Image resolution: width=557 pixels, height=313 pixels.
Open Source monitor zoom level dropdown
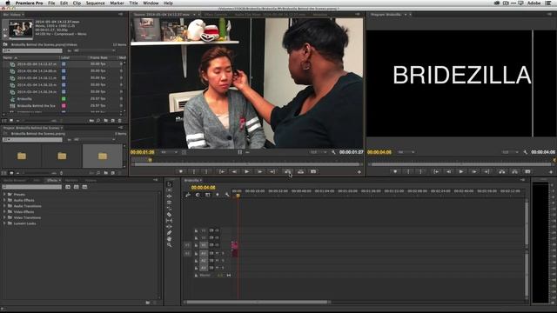tap(169, 152)
